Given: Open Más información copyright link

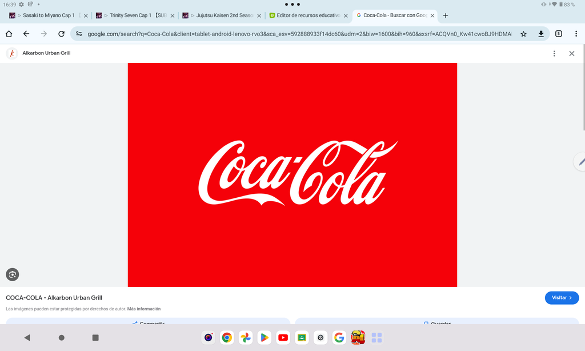Looking at the screenshot, I should 143,309.
